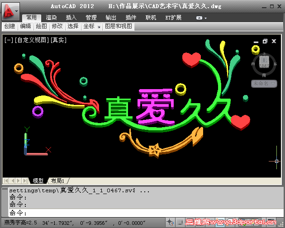285x228 pixels.
Task: Switch to the 布局1 layout tab
Action: coord(57,181)
